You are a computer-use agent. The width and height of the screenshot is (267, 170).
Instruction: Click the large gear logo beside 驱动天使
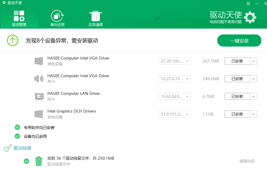tap(250, 17)
